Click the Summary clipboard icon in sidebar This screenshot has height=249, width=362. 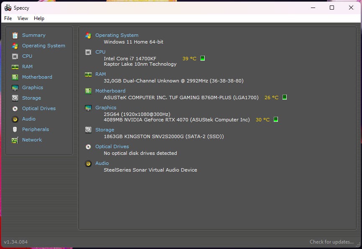click(15, 35)
